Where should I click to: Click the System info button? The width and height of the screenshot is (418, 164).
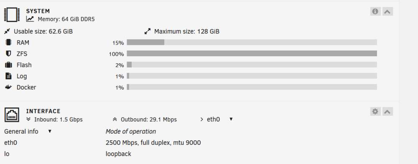(375, 11)
